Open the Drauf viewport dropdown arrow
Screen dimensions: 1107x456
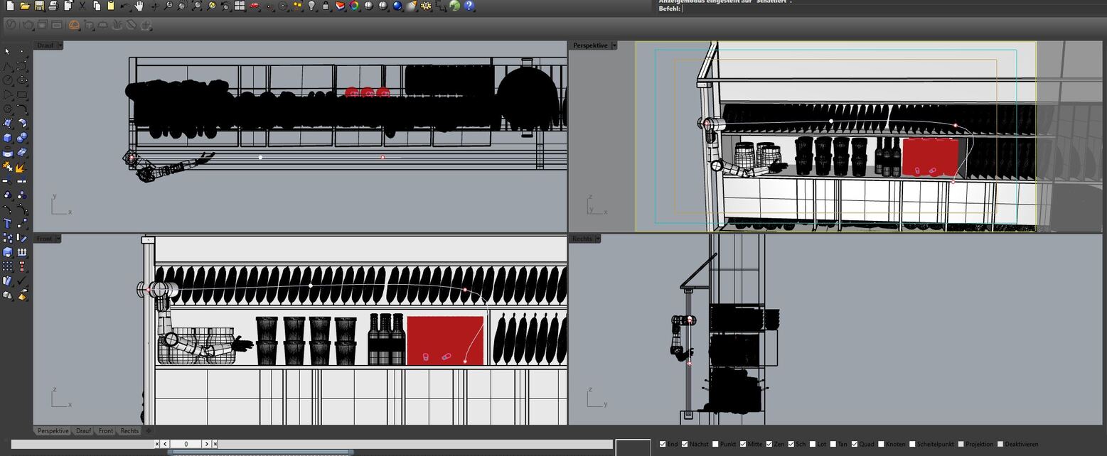coord(60,45)
